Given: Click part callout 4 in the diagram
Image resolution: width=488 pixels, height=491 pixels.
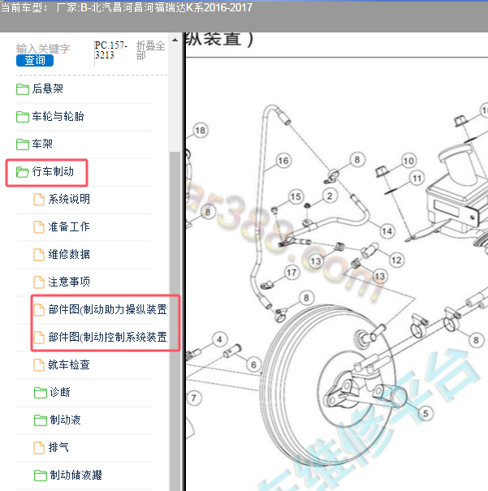Looking at the screenshot, I should (219, 339).
